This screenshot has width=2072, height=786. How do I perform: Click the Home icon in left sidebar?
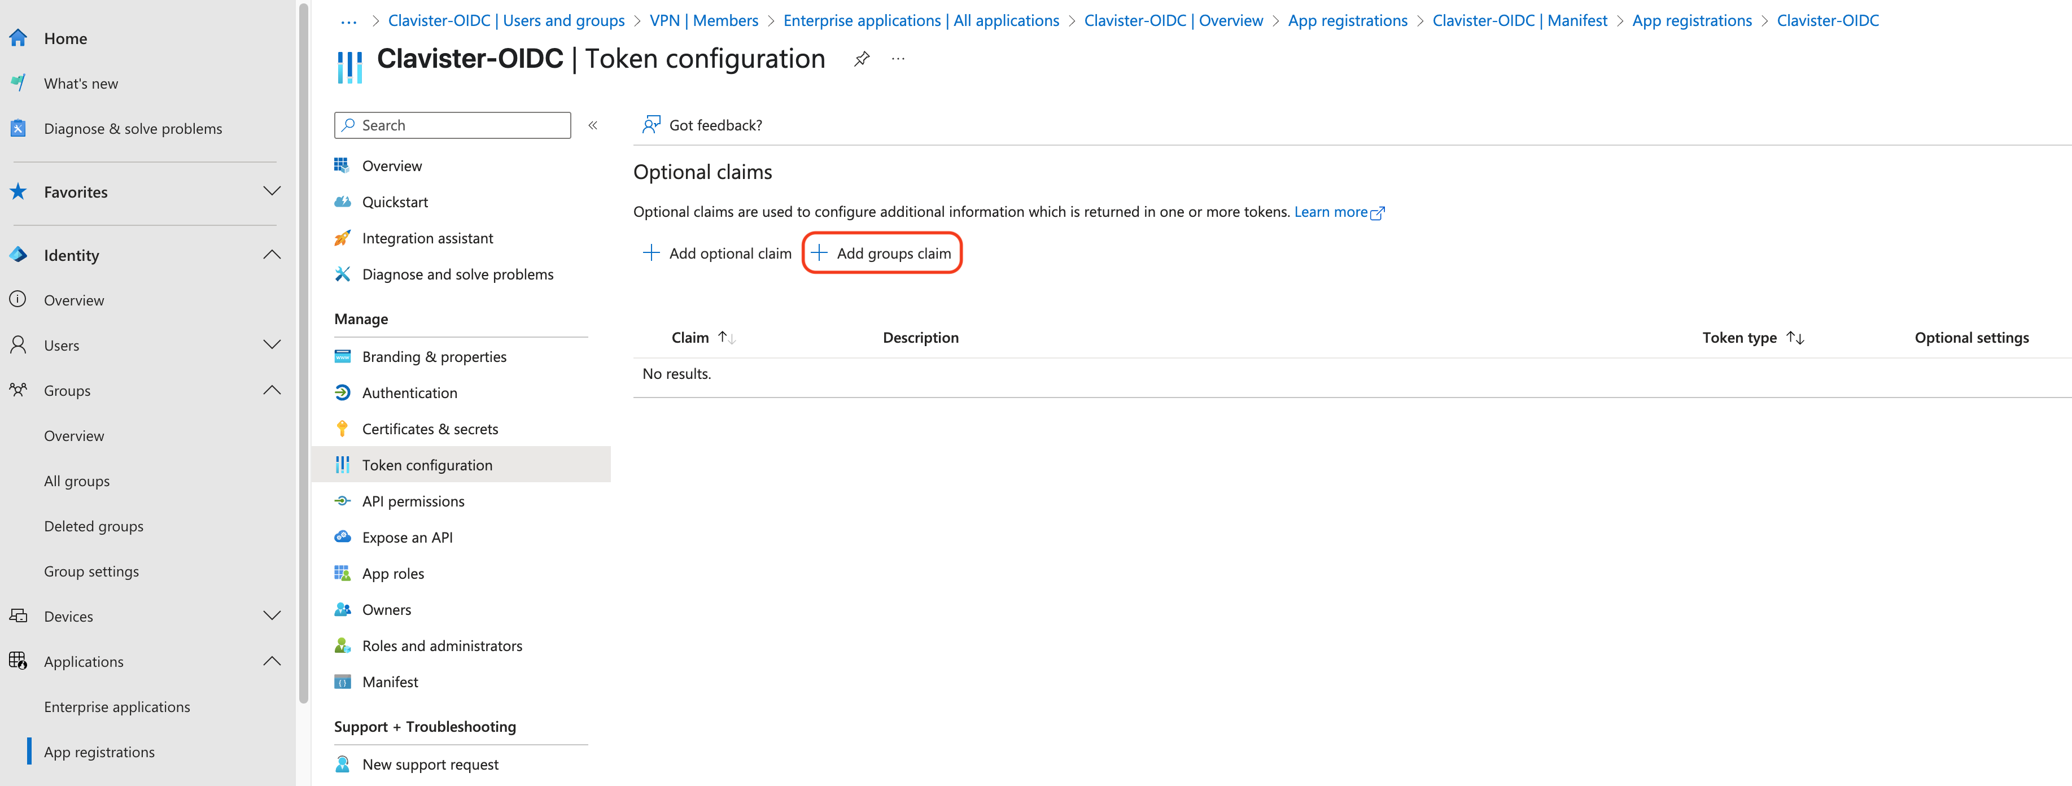[x=19, y=38]
